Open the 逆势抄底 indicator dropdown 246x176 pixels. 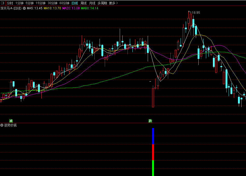pyautogui.click(x=2, y=125)
